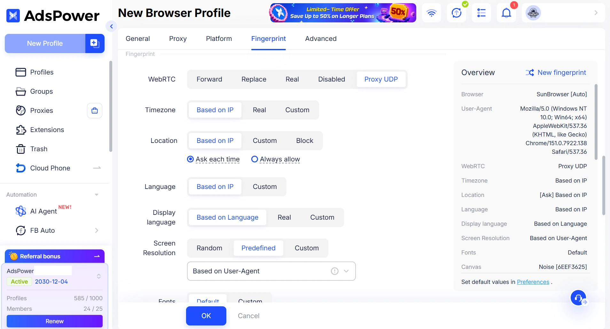
Task: Click info icon in resolution dropdown
Action: pos(335,271)
